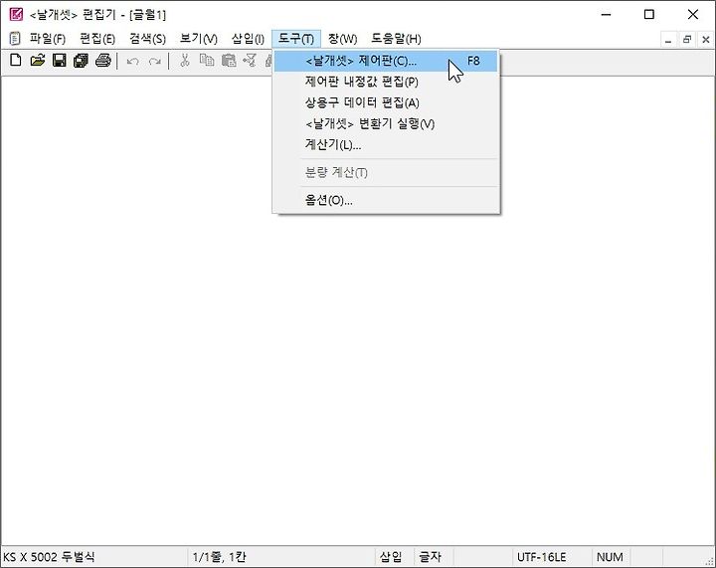Click KS X 5002 두벌식 status entry
This screenshot has height=568, width=716.
(x=94, y=557)
